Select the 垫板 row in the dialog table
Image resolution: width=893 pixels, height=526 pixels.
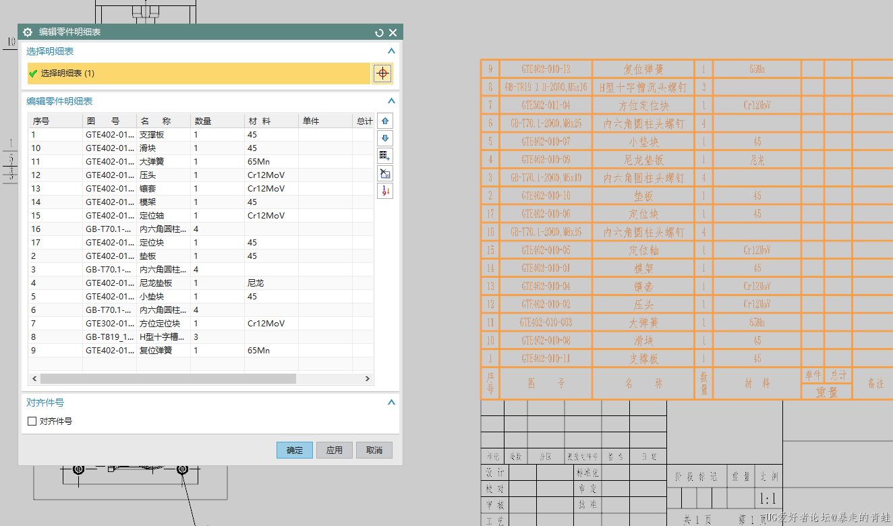coord(201,256)
